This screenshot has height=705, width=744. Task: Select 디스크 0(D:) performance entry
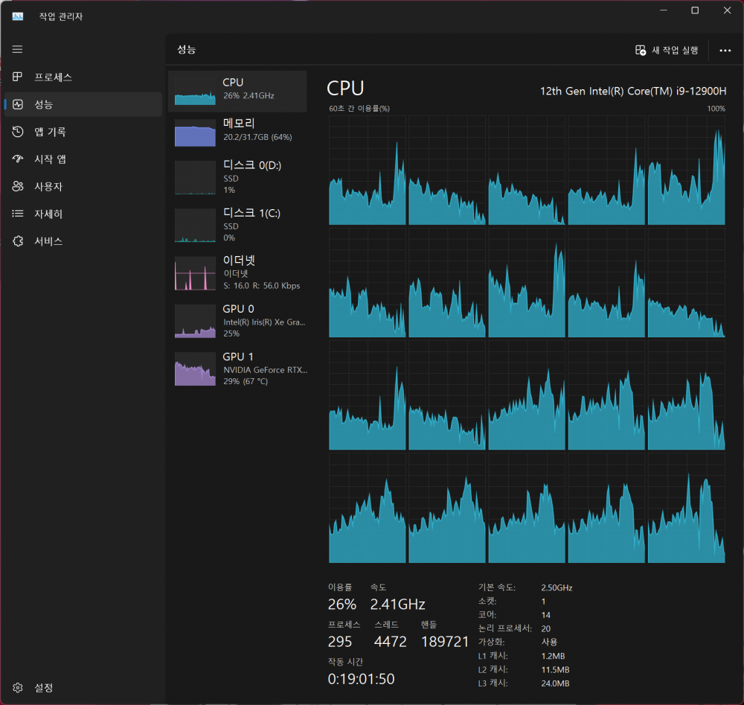pos(237,178)
